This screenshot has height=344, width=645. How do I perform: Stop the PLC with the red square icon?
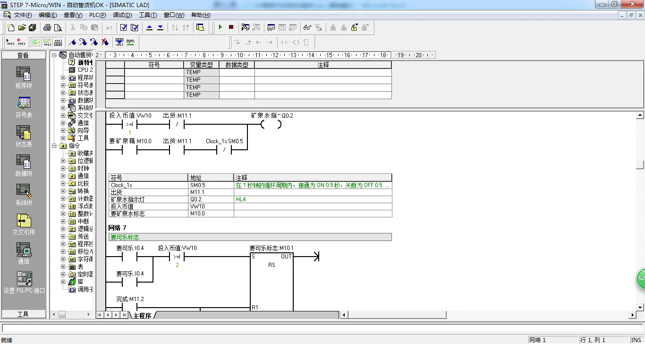coord(231,27)
